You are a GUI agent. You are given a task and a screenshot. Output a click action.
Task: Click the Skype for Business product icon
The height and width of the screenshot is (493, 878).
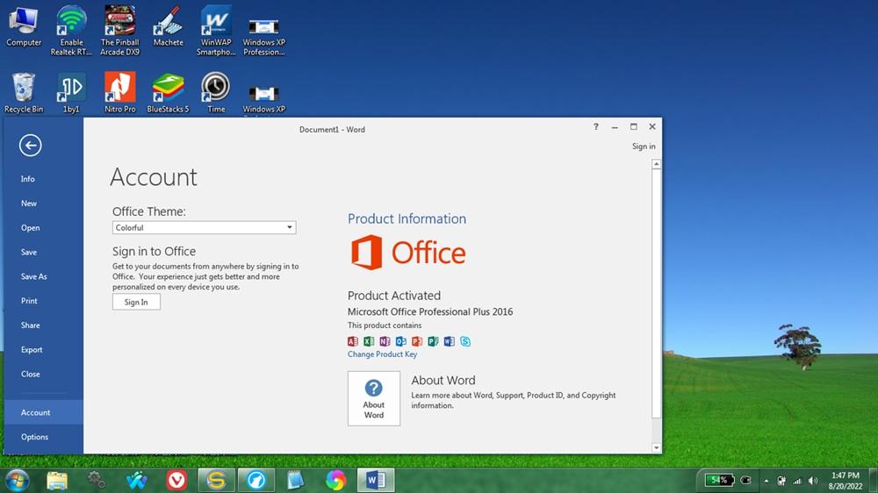coord(465,341)
